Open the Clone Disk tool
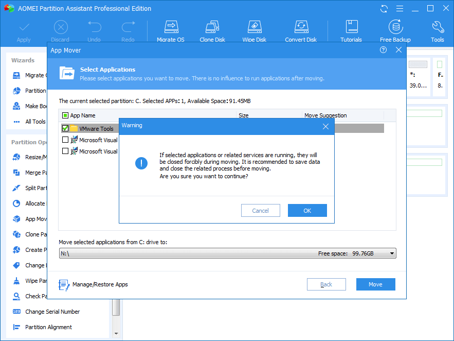The height and width of the screenshot is (341, 454). click(213, 31)
